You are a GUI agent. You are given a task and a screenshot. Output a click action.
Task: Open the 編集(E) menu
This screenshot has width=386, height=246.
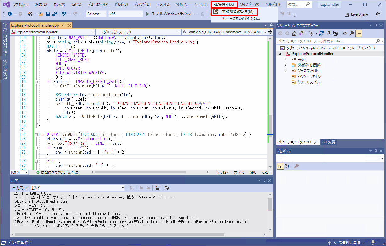41,4
